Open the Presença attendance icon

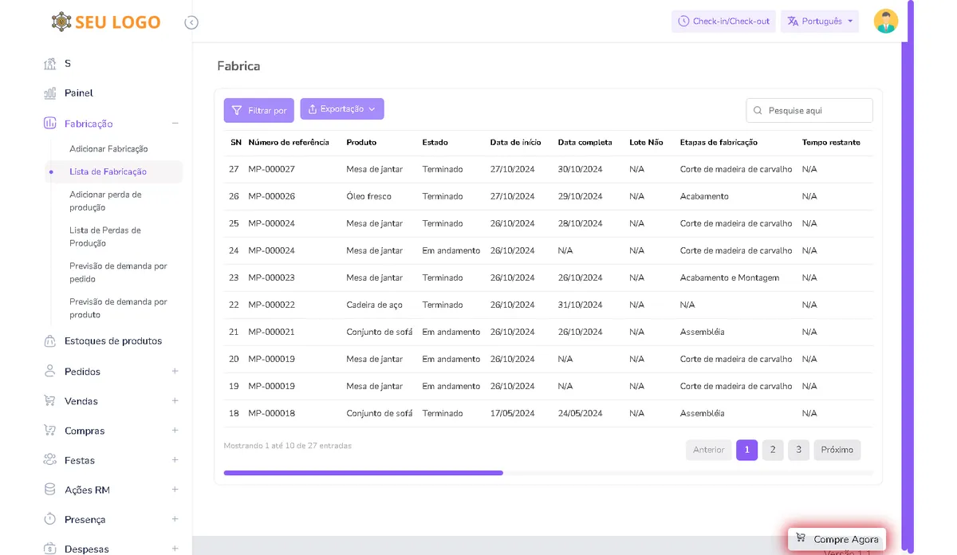(49, 518)
